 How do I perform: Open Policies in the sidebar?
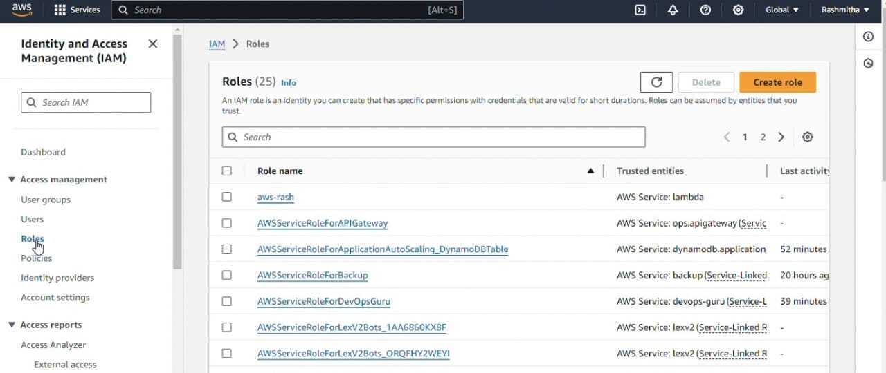36,258
